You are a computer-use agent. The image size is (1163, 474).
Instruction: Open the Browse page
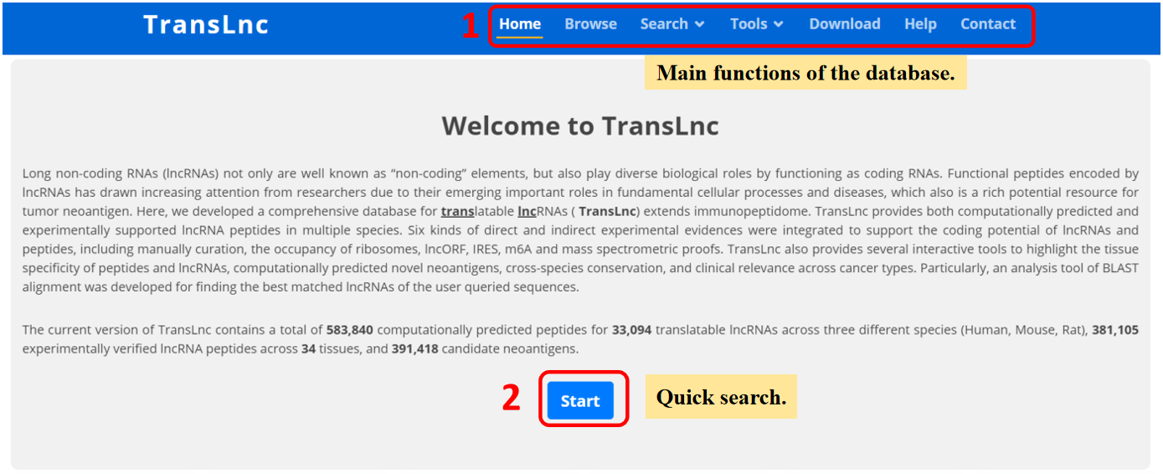590,24
